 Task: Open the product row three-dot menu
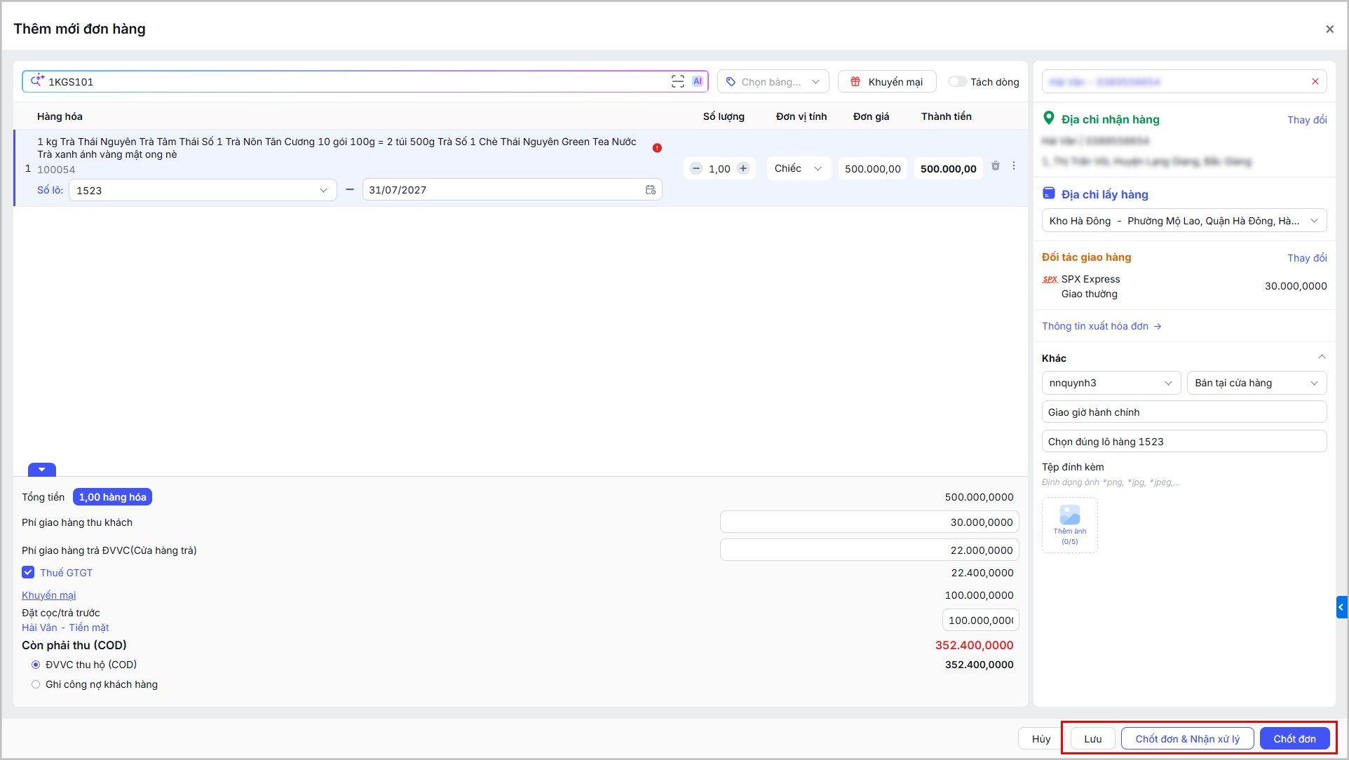tap(1014, 166)
